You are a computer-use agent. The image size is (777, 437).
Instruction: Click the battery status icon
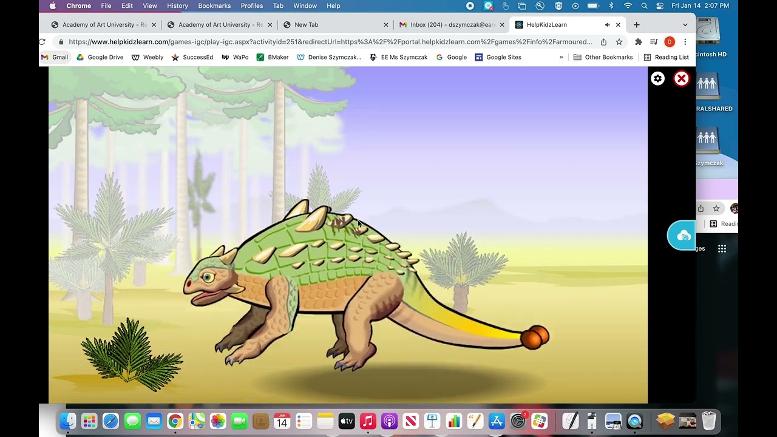coord(593,5)
